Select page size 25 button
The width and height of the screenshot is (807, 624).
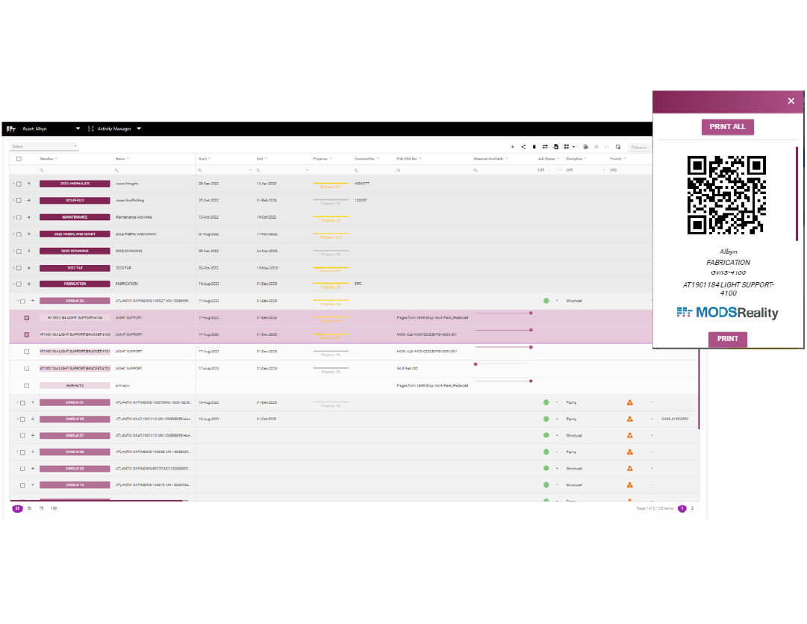(x=17, y=508)
